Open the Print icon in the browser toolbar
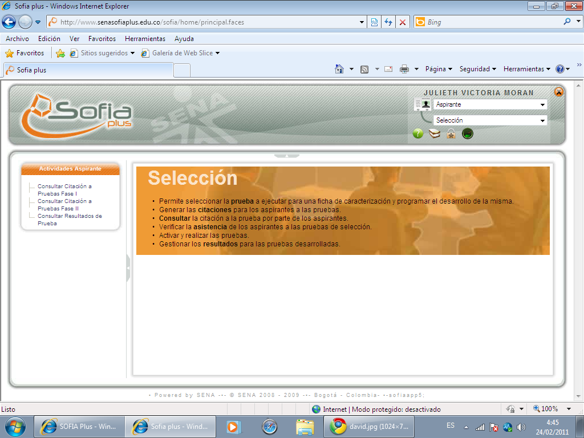Image resolution: width=584 pixels, height=438 pixels. tap(406, 68)
